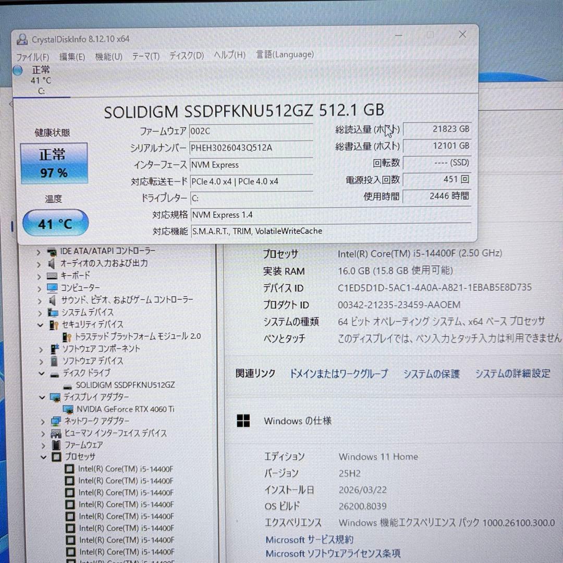Viewport: 563px width, 563px height.
Task: Click the SOLIDIGM SSDPFKNU512GZ disk drive icon
Action: (x=67, y=385)
